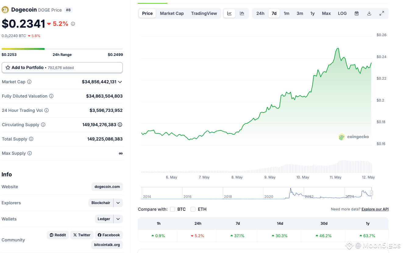Show Total Supply info icon

click(x=31, y=139)
